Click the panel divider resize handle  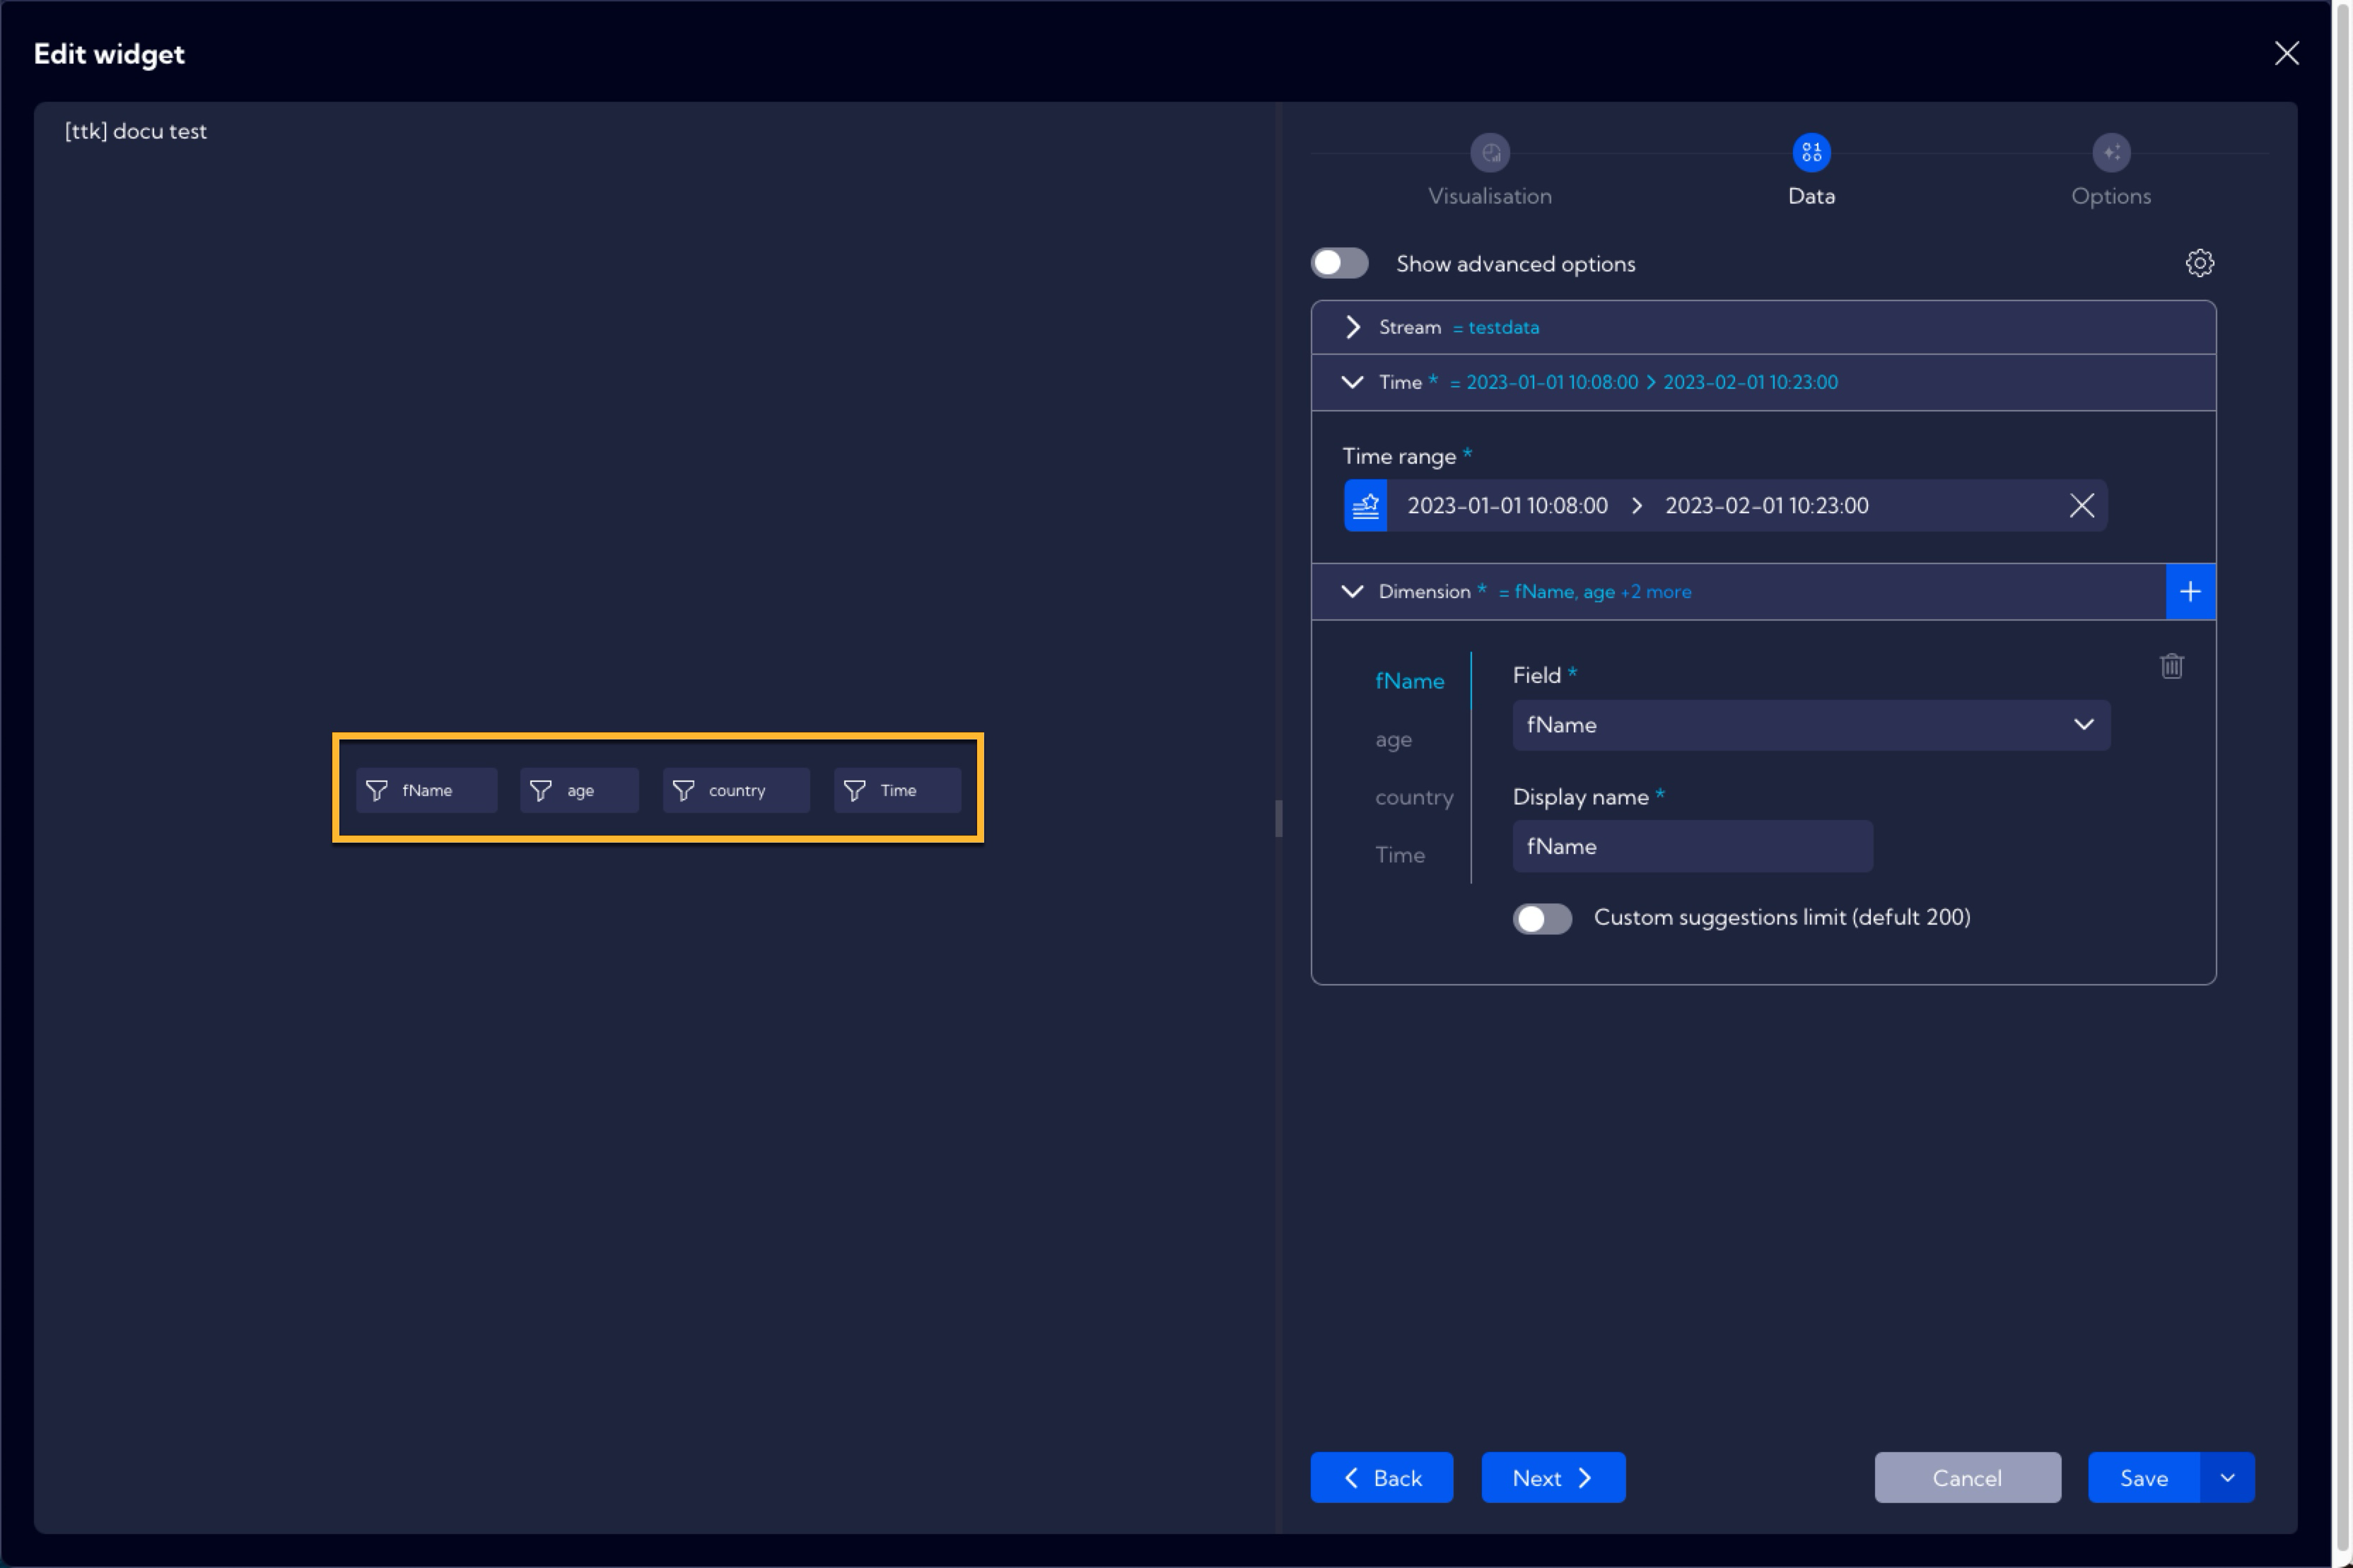(1278, 818)
